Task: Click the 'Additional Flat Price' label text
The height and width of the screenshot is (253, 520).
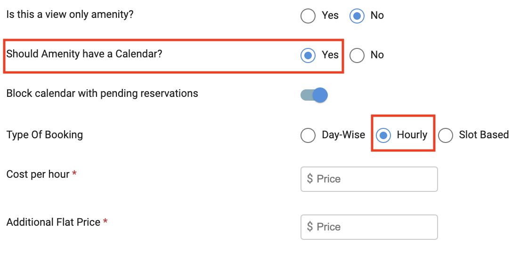Action: (x=53, y=222)
